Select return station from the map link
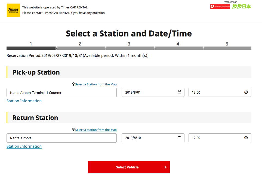This screenshot has width=262, height=188. coord(96,130)
